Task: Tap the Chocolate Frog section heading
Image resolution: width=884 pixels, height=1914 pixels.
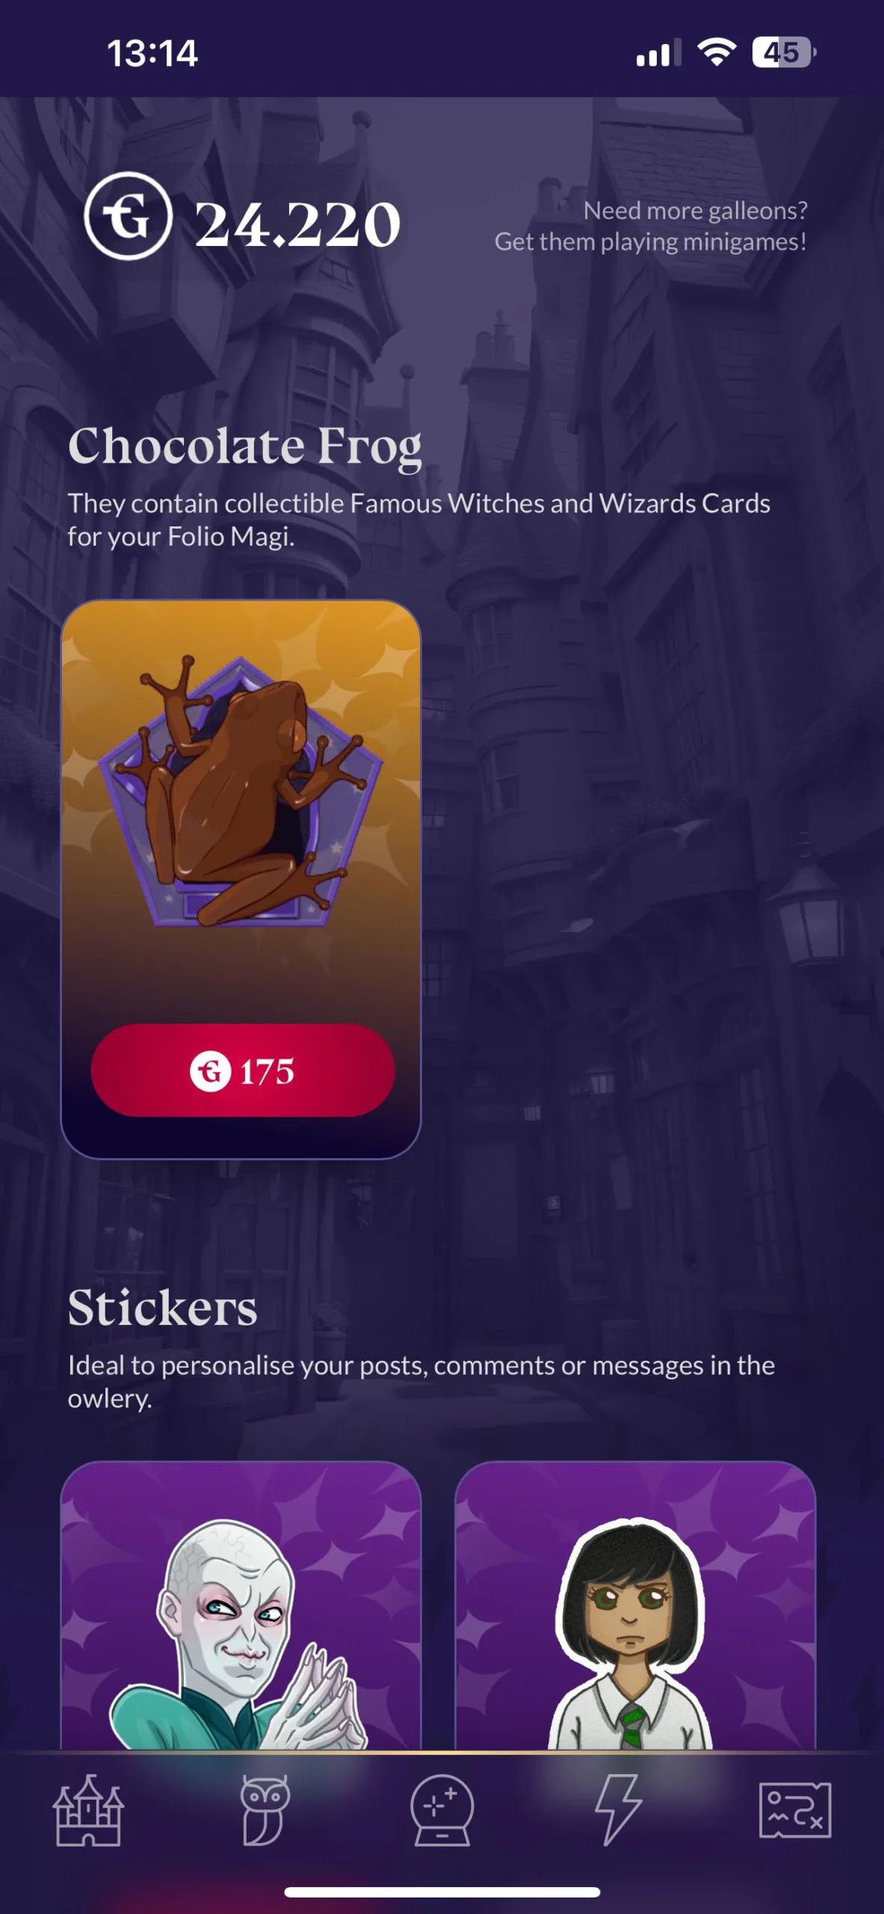Action: [245, 446]
